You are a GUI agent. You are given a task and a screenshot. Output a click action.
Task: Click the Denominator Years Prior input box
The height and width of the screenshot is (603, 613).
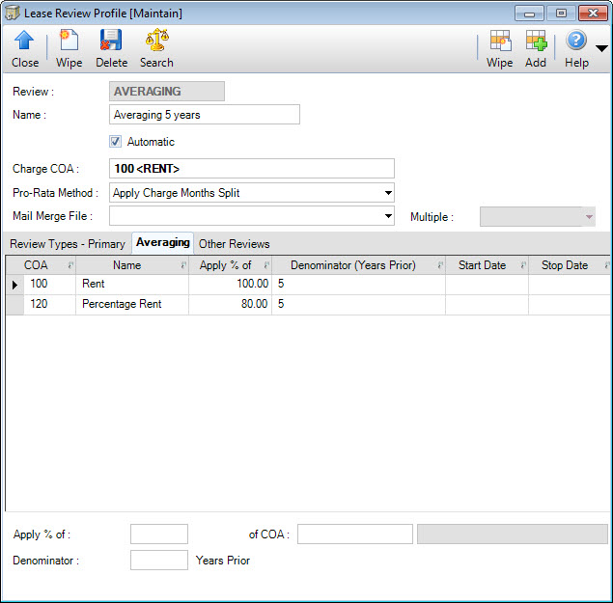tap(159, 561)
